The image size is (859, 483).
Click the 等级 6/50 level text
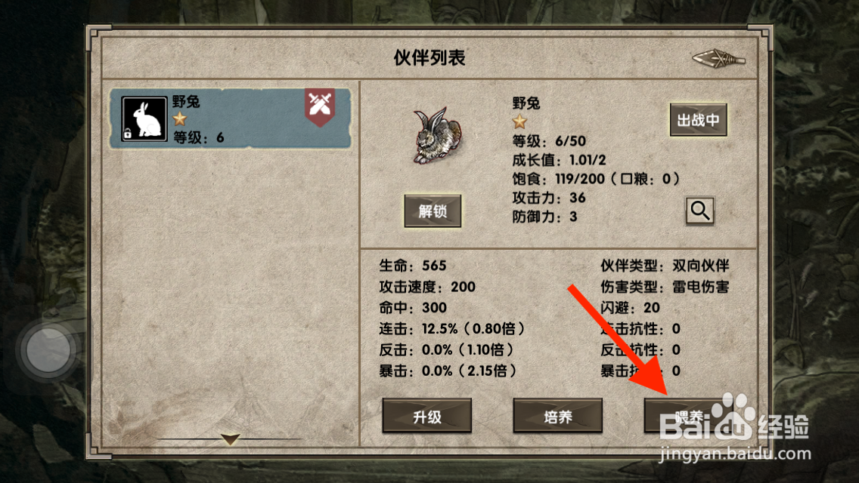(x=549, y=141)
